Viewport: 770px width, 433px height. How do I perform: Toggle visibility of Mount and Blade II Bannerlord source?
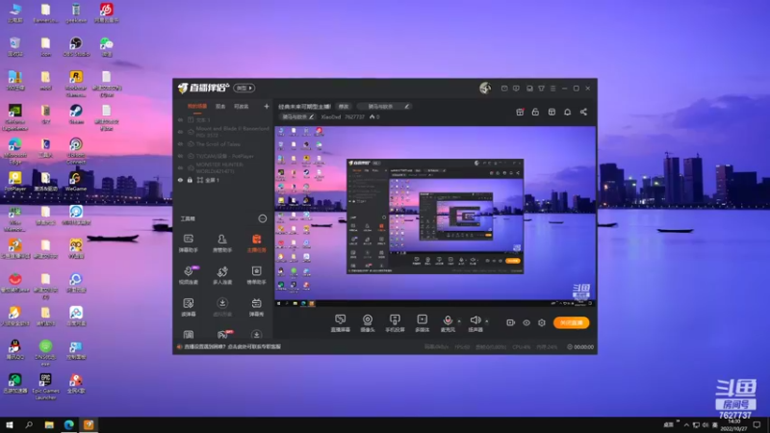click(x=180, y=132)
